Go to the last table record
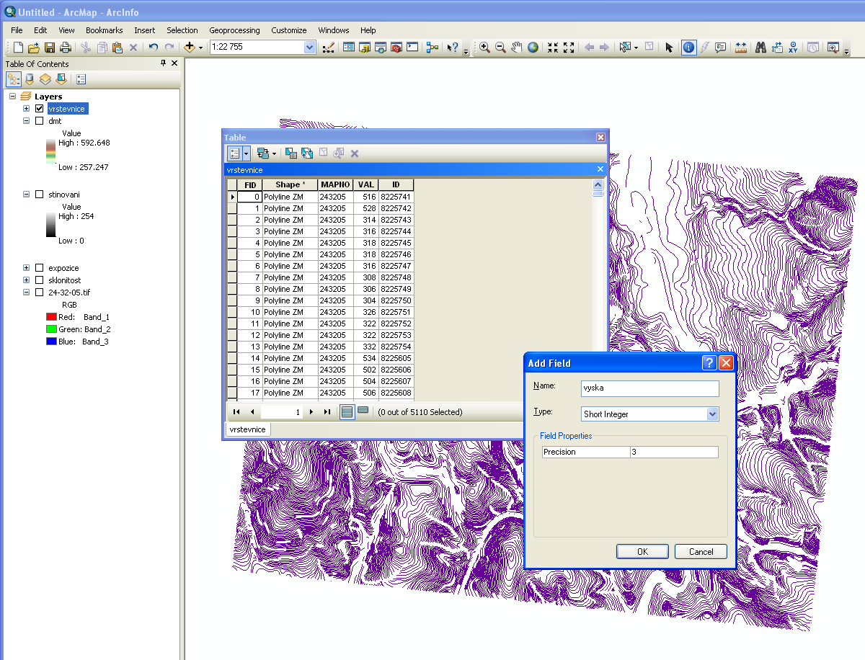Image resolution: width=865 pixels, height=660 pixels. pyautogui.click(x=327, y=412)
